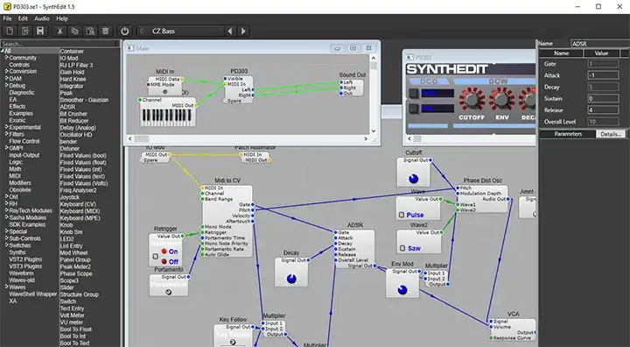Select the ADSR module in the list
630x347 pixels.
(67, 107)
